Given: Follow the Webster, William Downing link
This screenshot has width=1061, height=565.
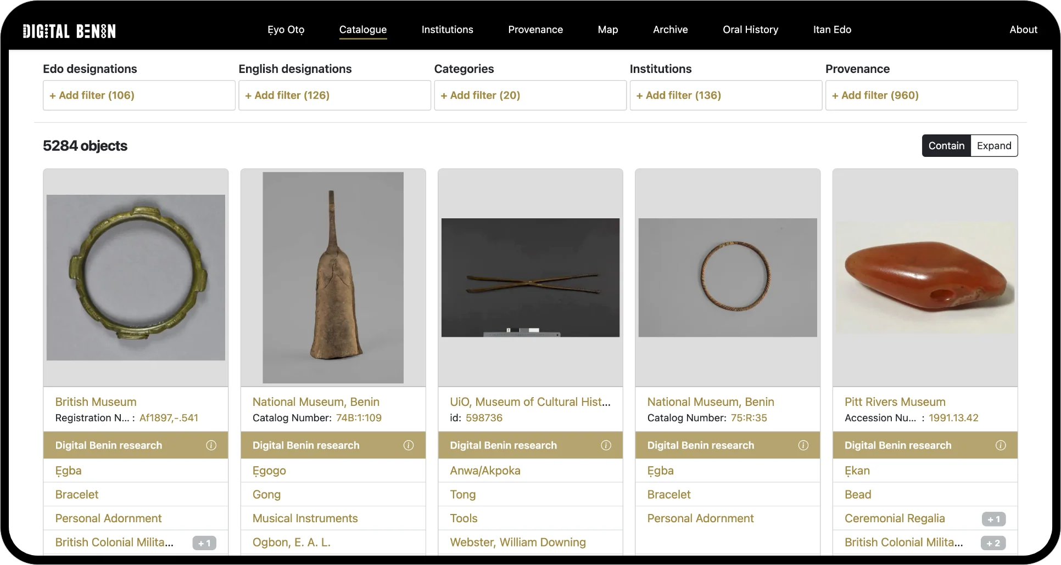Looking at the screenshot, I should (x=517, y=543).
